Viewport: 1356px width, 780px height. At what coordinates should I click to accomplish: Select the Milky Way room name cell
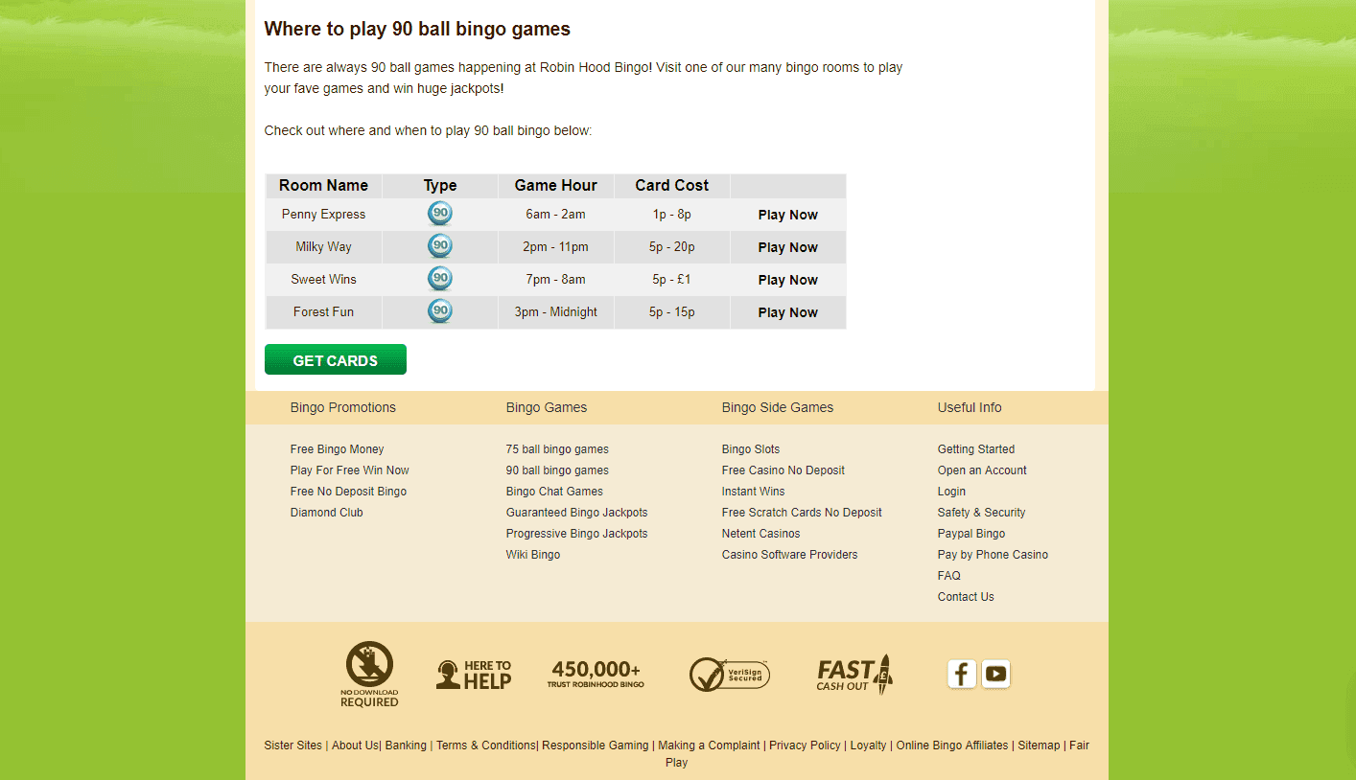tap(324, 247)
